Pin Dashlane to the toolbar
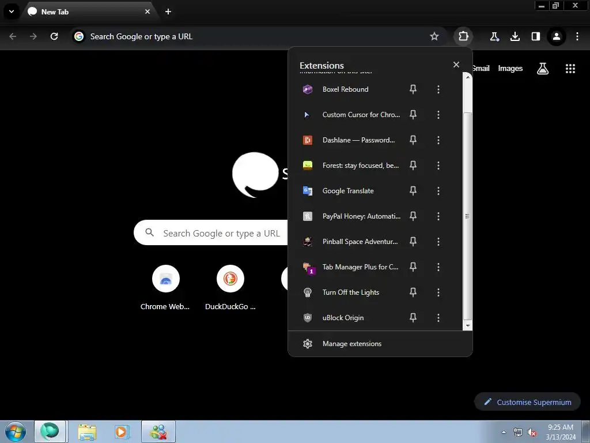The width and height of the screenshot is (590, 443). click(x=413, y=140)
